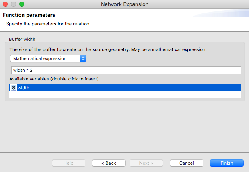
Task: Click the Available variables label text
Action: point(54,79)
